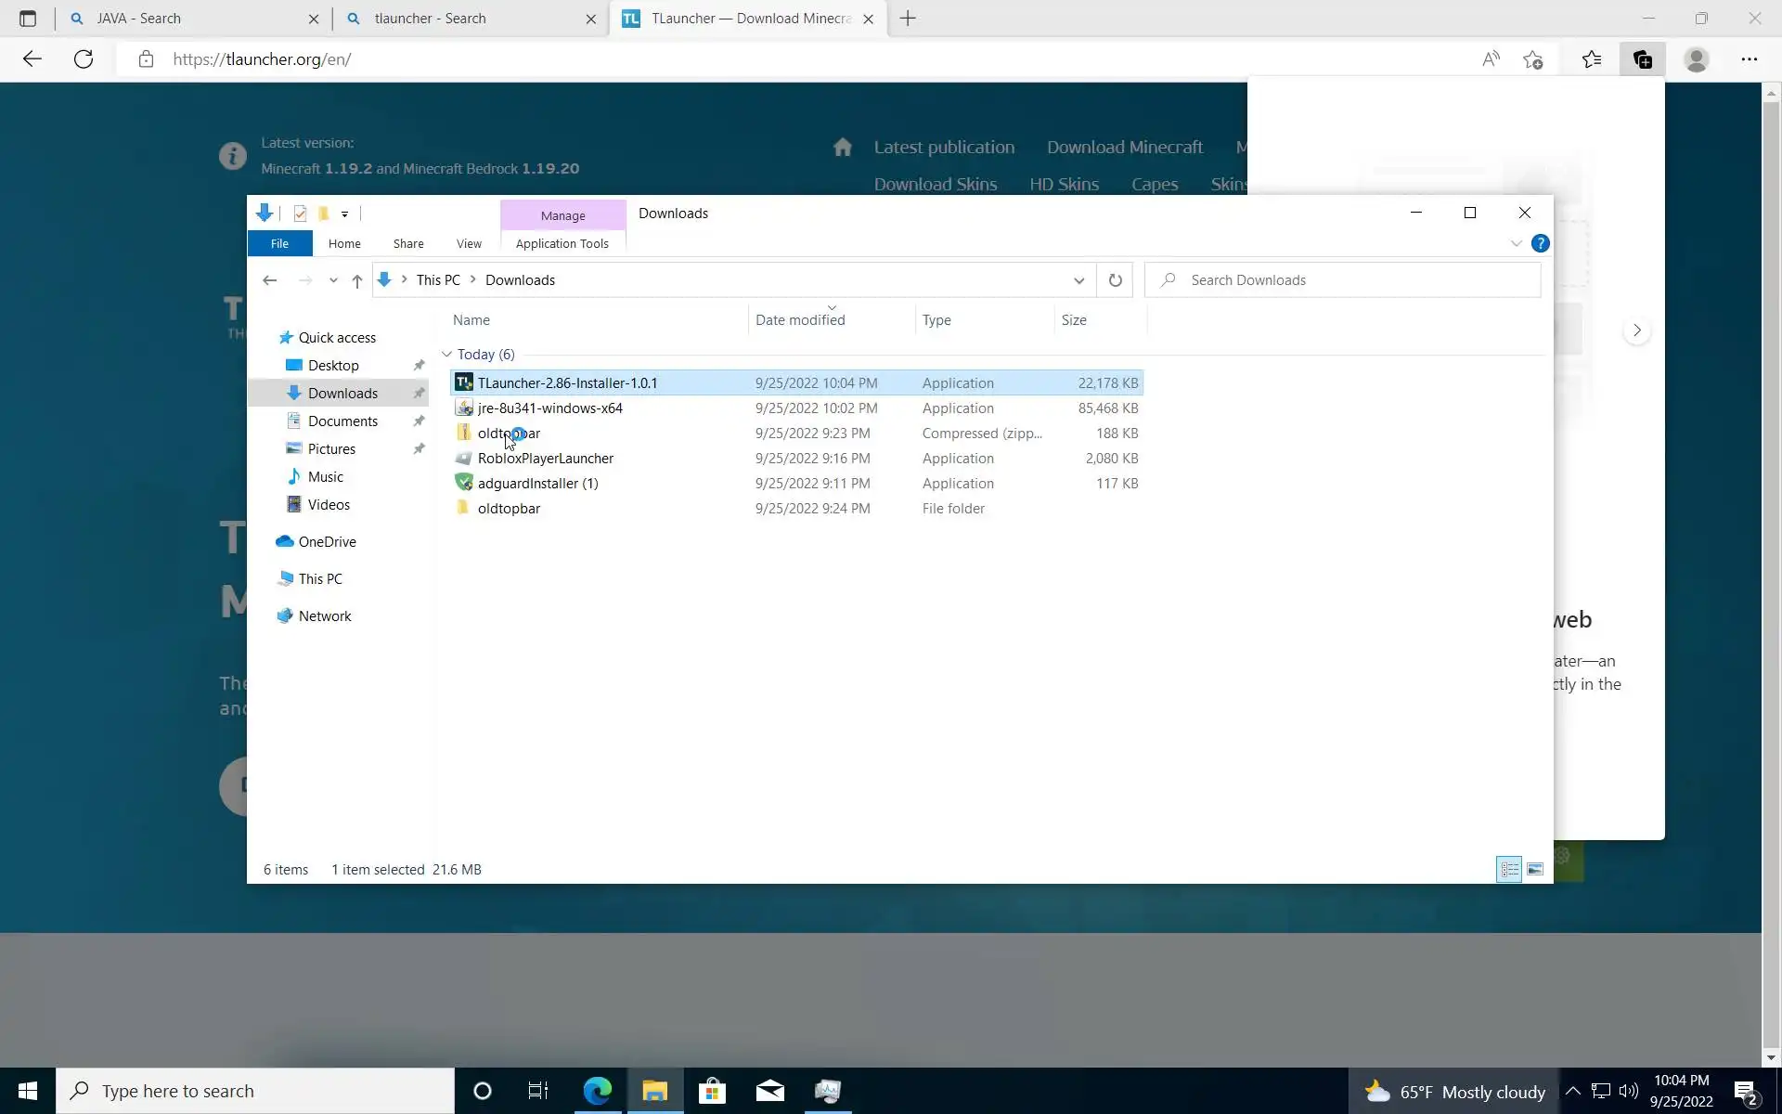Click Read aloud icon in address bar

[1491, 59]
